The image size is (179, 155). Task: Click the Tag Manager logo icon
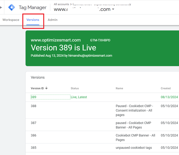(12, 7)
